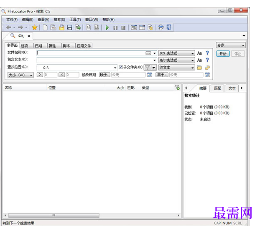
Task: Switch to the 匹配 tab in summary panel
Action: click(x=217, y=88)
